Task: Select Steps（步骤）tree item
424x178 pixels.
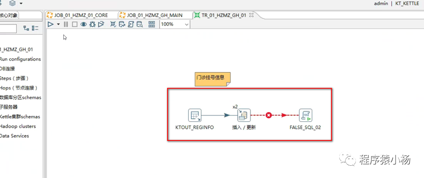Action: point(14,78)
